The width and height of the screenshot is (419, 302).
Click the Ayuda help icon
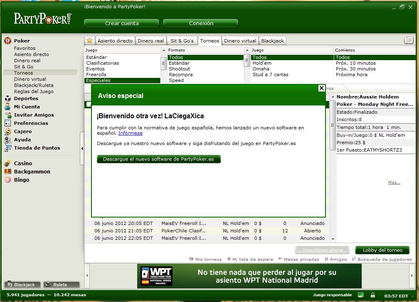click(7, 140)
